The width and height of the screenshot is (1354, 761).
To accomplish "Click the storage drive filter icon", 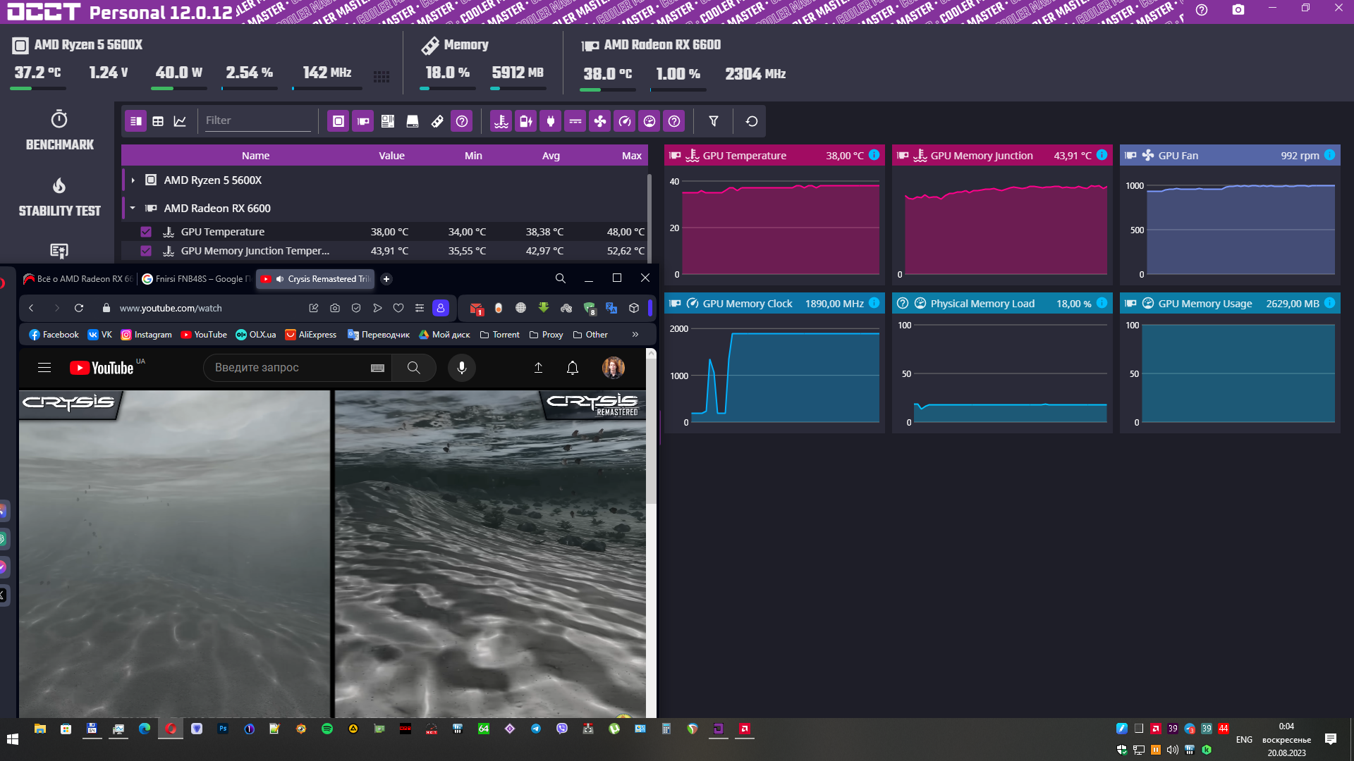I will tap(413, 121).
